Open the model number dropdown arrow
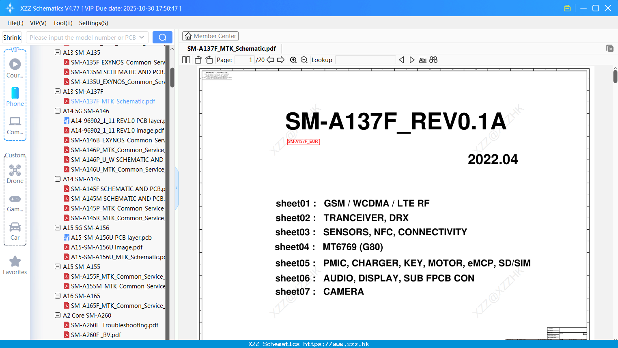The width and height of the screenshot is (618, 348). (x=142, y=37)
